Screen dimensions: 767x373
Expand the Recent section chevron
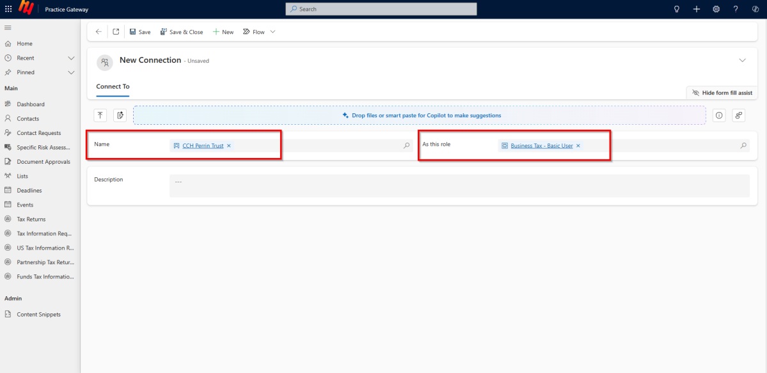click(72, 58)
